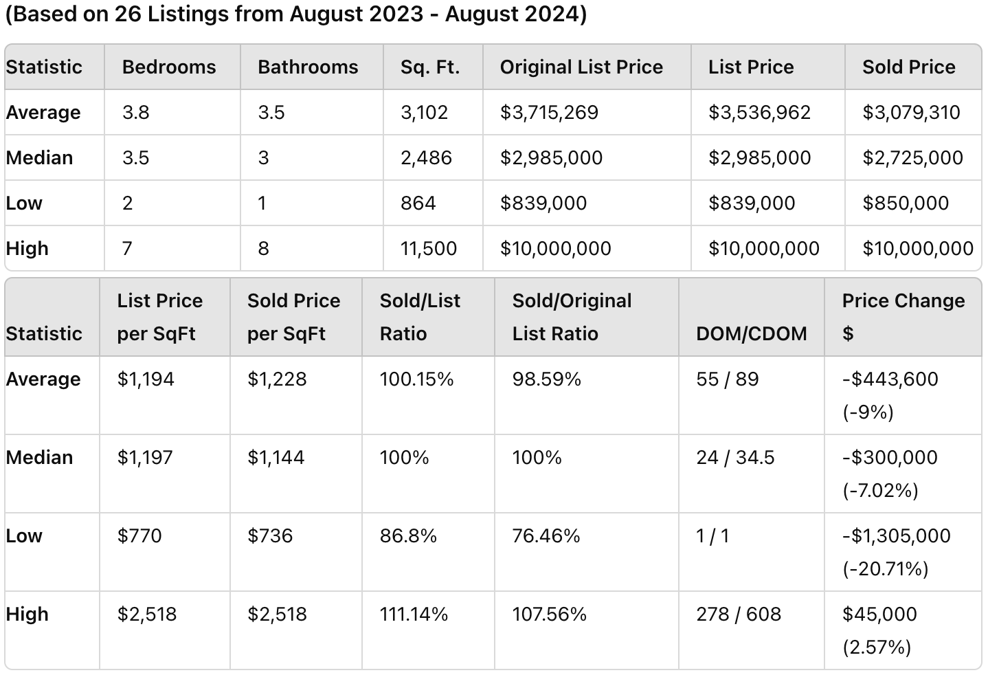
Task: Click the Bathrooms column header
Action: 308,67
